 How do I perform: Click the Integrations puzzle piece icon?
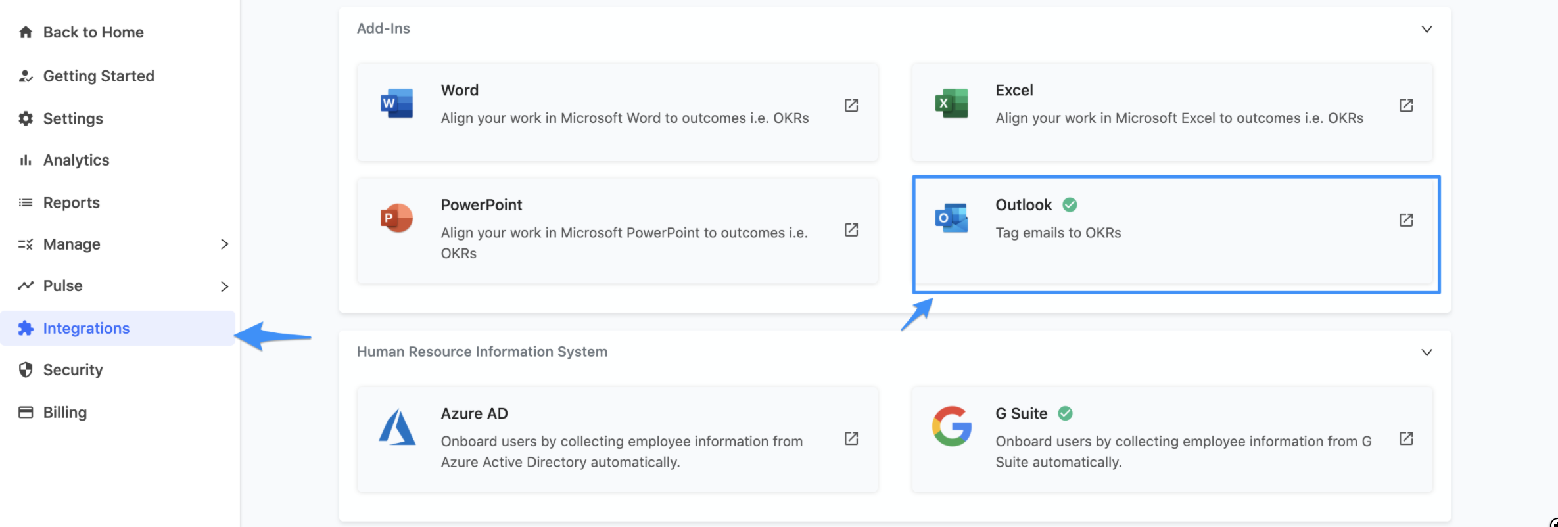coord(26,328)
